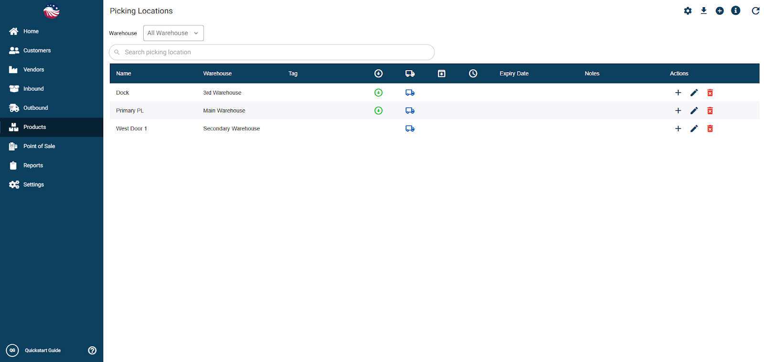Open Outbound in the sidebar

[52, 108]
